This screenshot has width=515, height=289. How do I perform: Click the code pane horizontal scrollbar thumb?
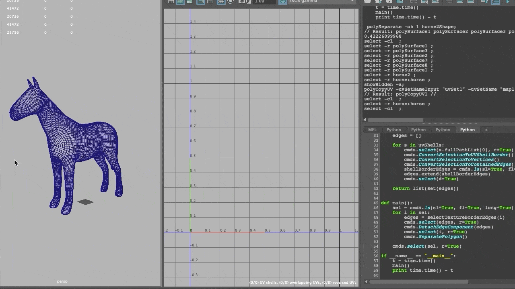coord(419,282)
